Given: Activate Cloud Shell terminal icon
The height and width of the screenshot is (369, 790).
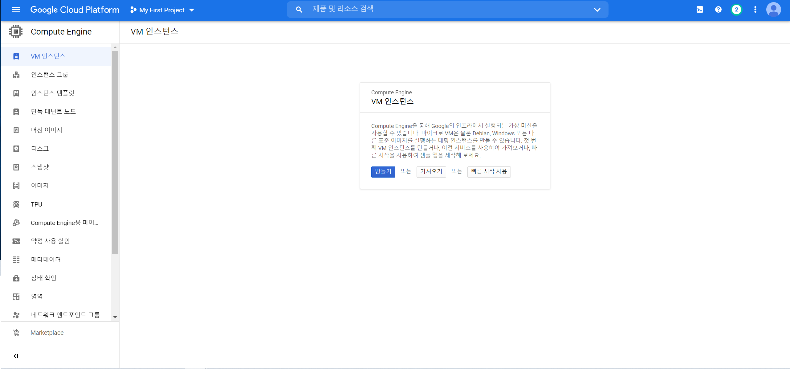Looking at the screenshot, I should click(x=700, y=10).
